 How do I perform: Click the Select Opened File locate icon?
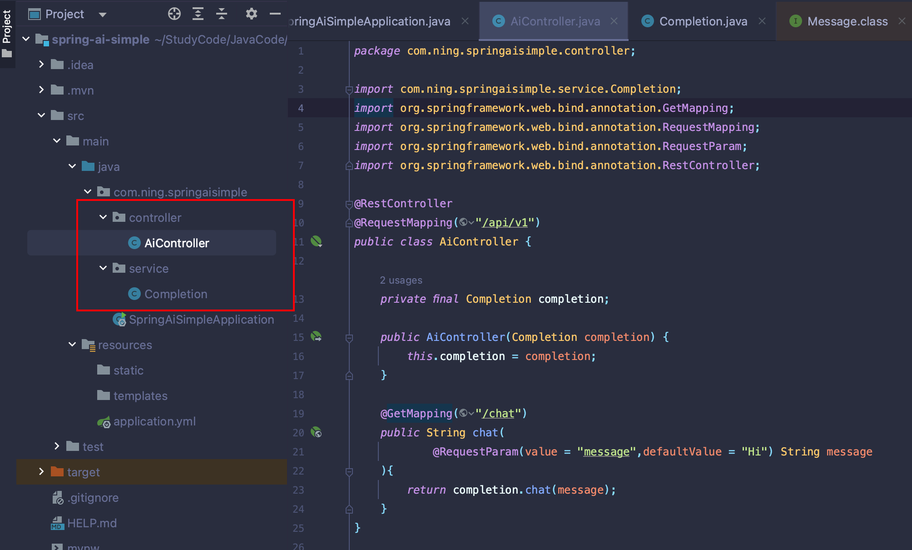point(174,14)
